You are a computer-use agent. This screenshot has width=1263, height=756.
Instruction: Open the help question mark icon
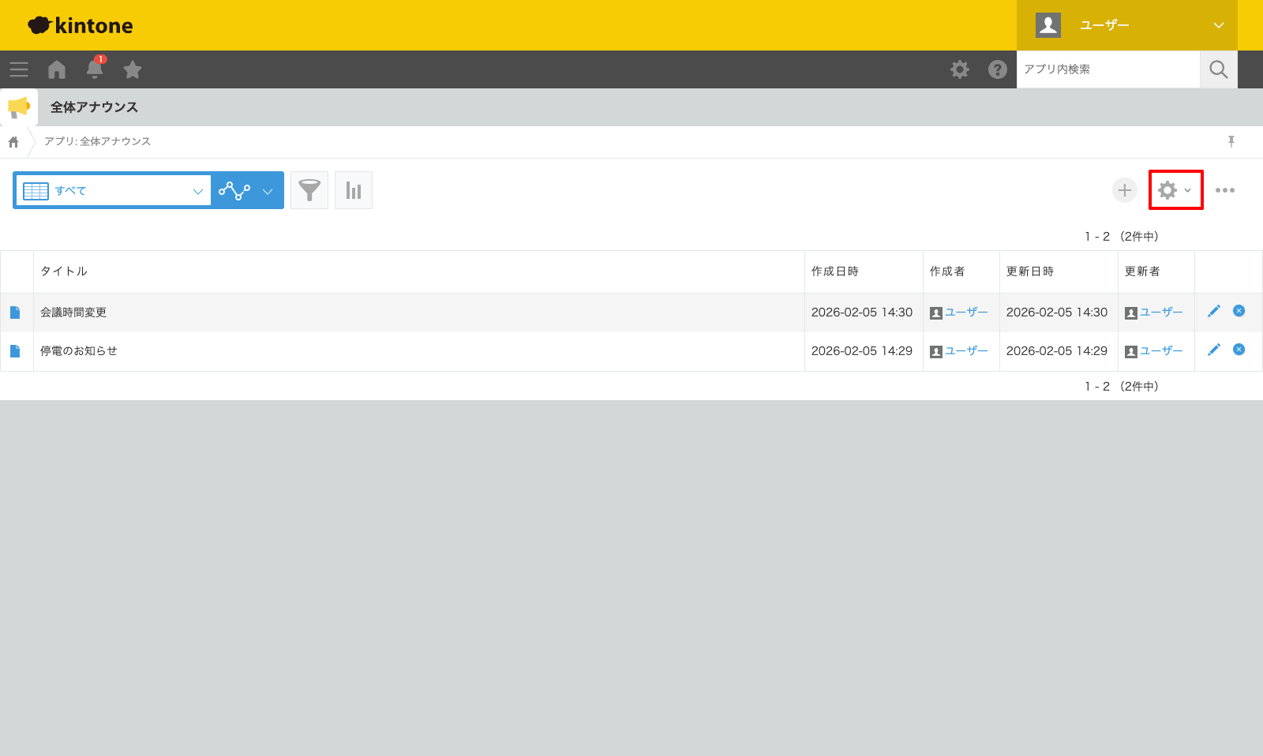pos(998,69)
